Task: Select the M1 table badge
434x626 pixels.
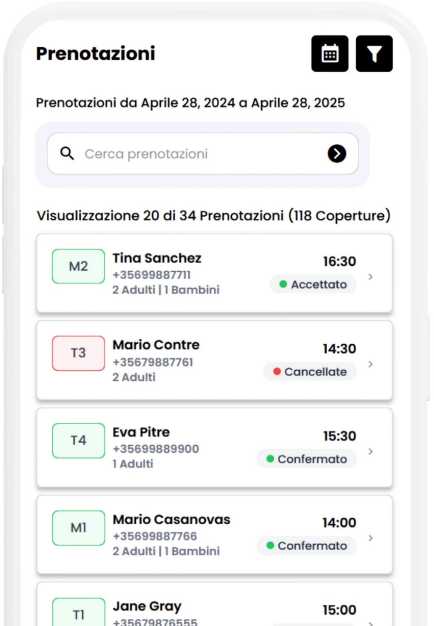Action: click(x=78, y=528)
